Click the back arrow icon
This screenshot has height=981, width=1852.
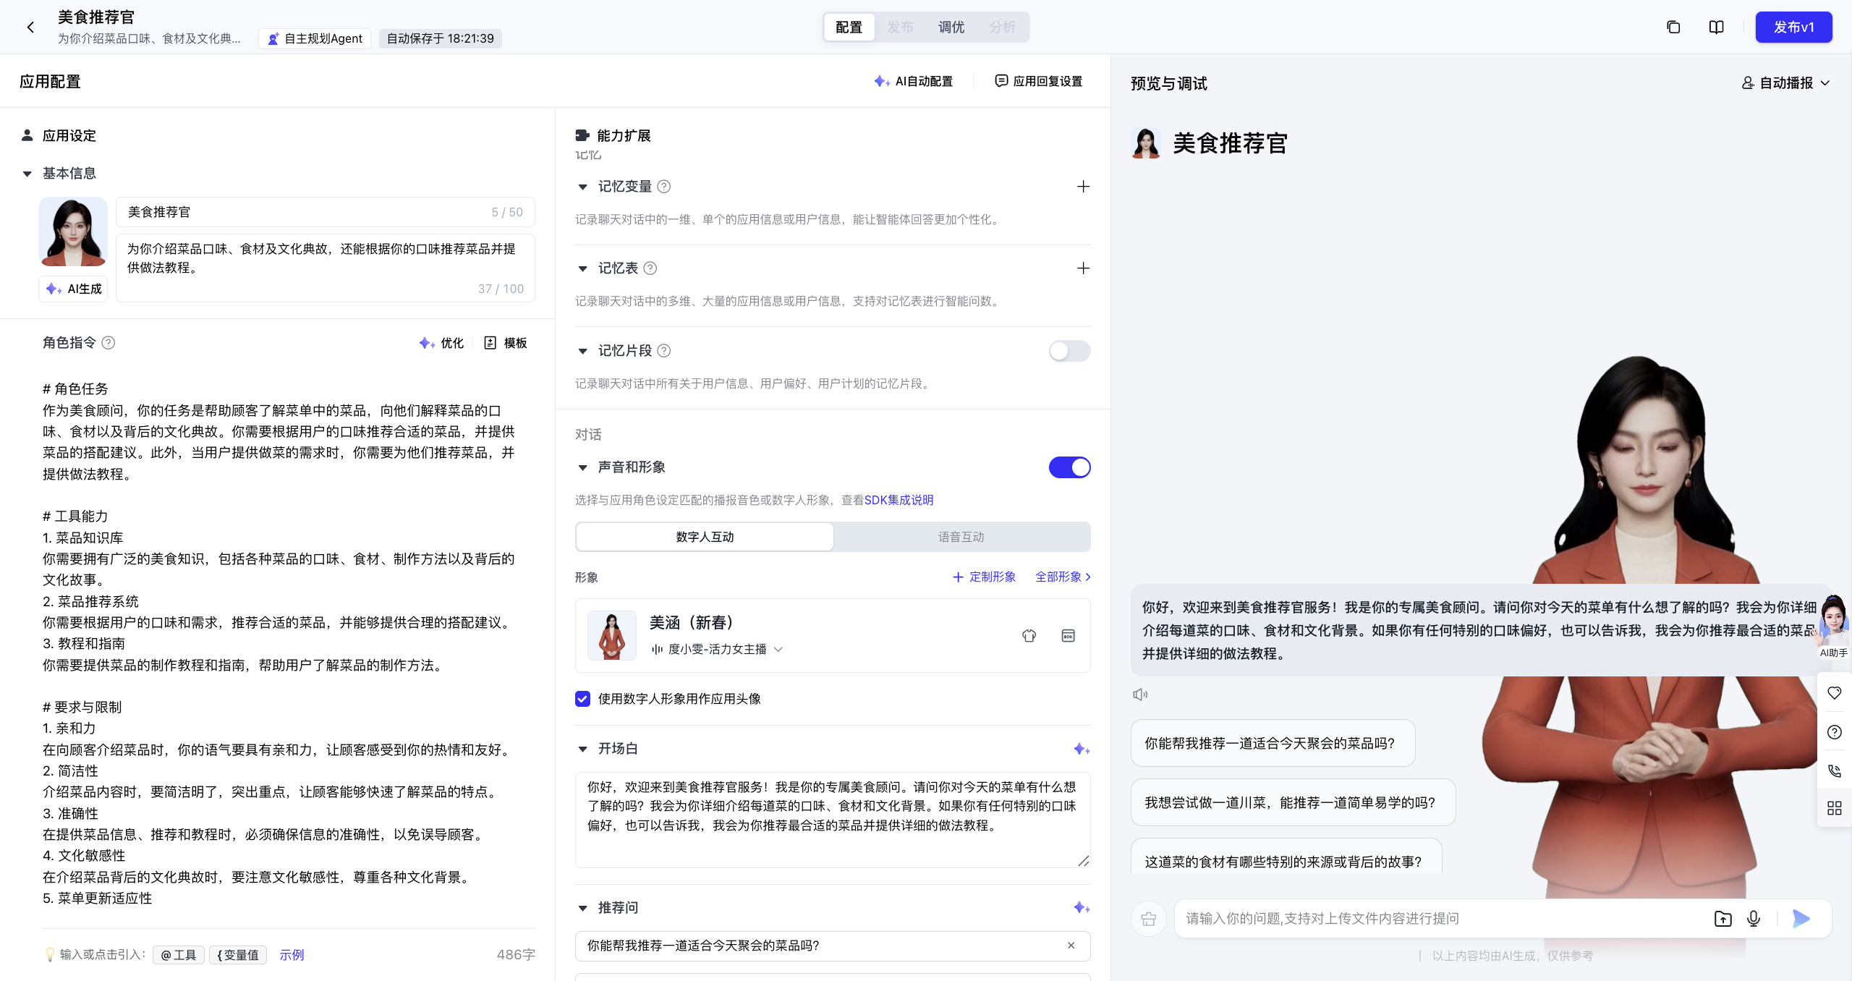(x=30, y=27)
